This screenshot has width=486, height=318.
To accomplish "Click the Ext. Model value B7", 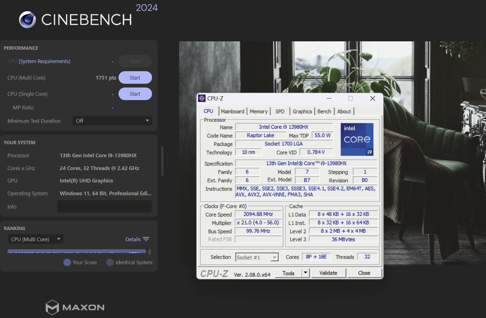I will 307,180.
